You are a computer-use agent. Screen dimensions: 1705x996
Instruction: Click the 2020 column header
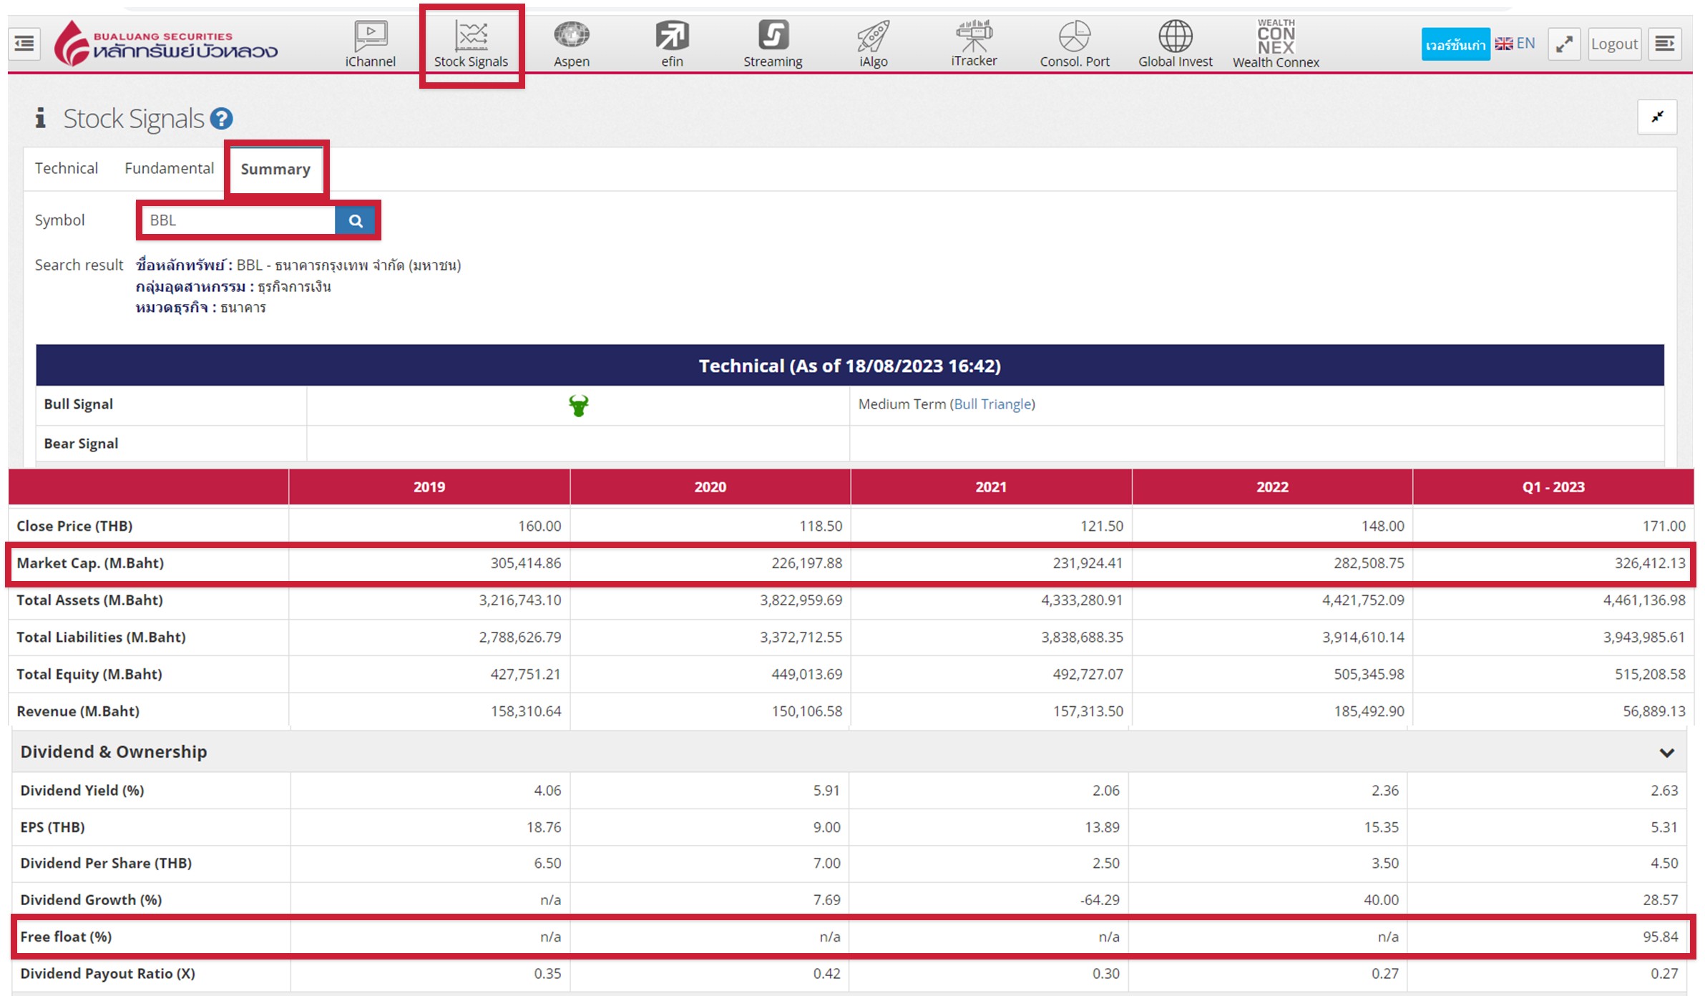pos(710,487)
